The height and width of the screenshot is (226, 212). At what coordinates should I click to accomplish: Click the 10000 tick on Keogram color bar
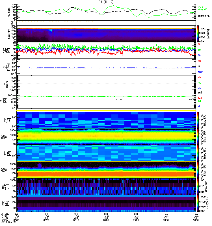coord(202,29)
